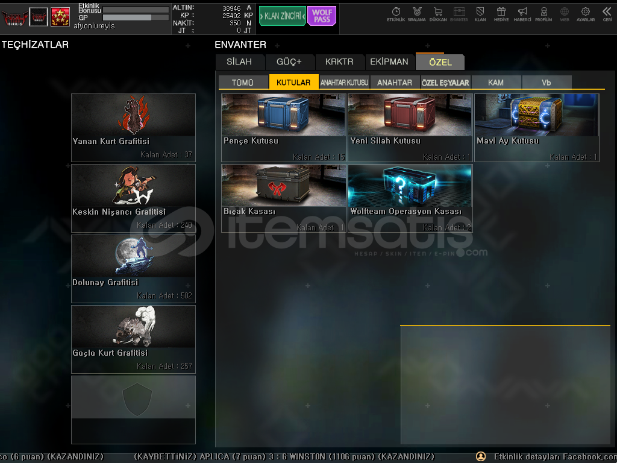Switch to the EKİPMAN tab
Screen dimensions: 617x463
point(389,62)
